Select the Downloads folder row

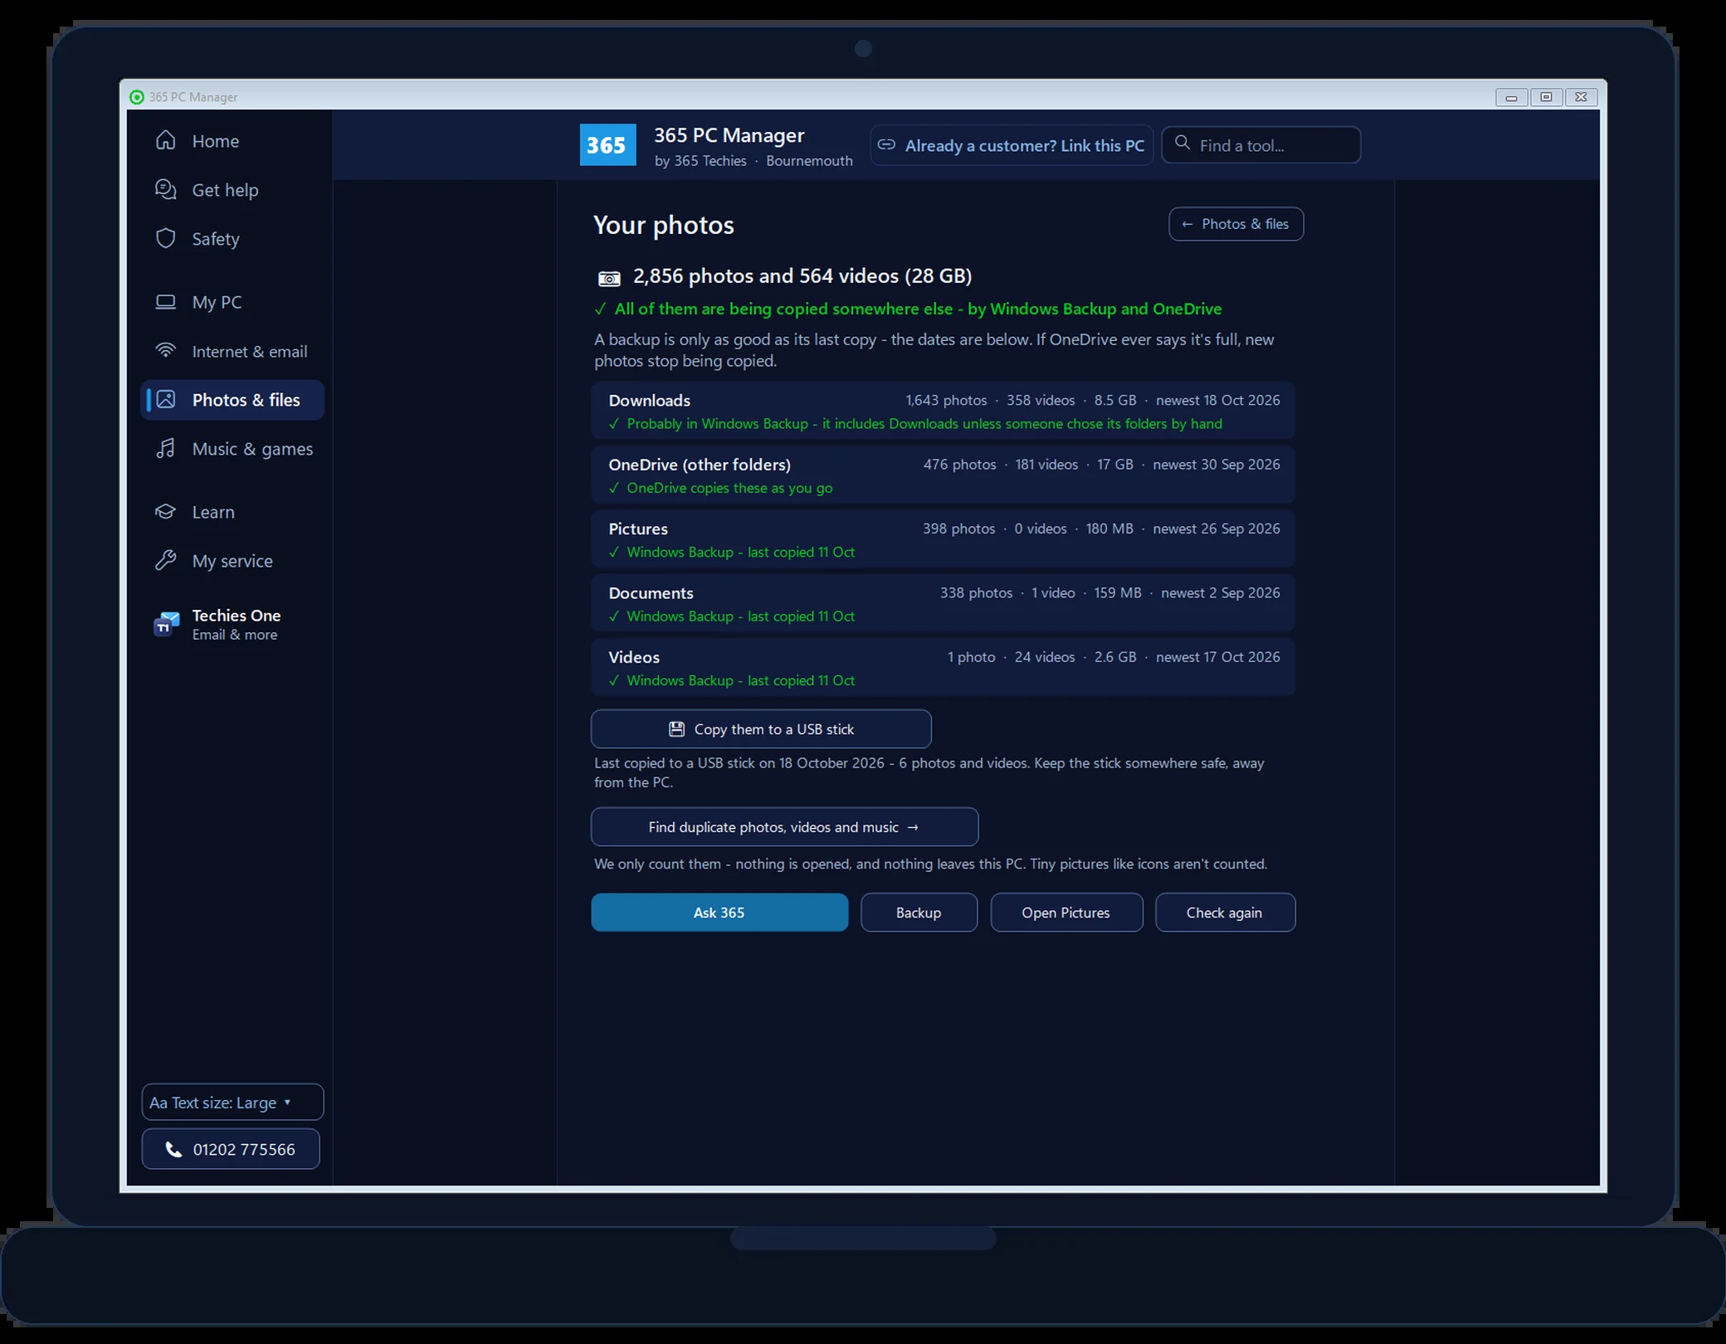943,411
